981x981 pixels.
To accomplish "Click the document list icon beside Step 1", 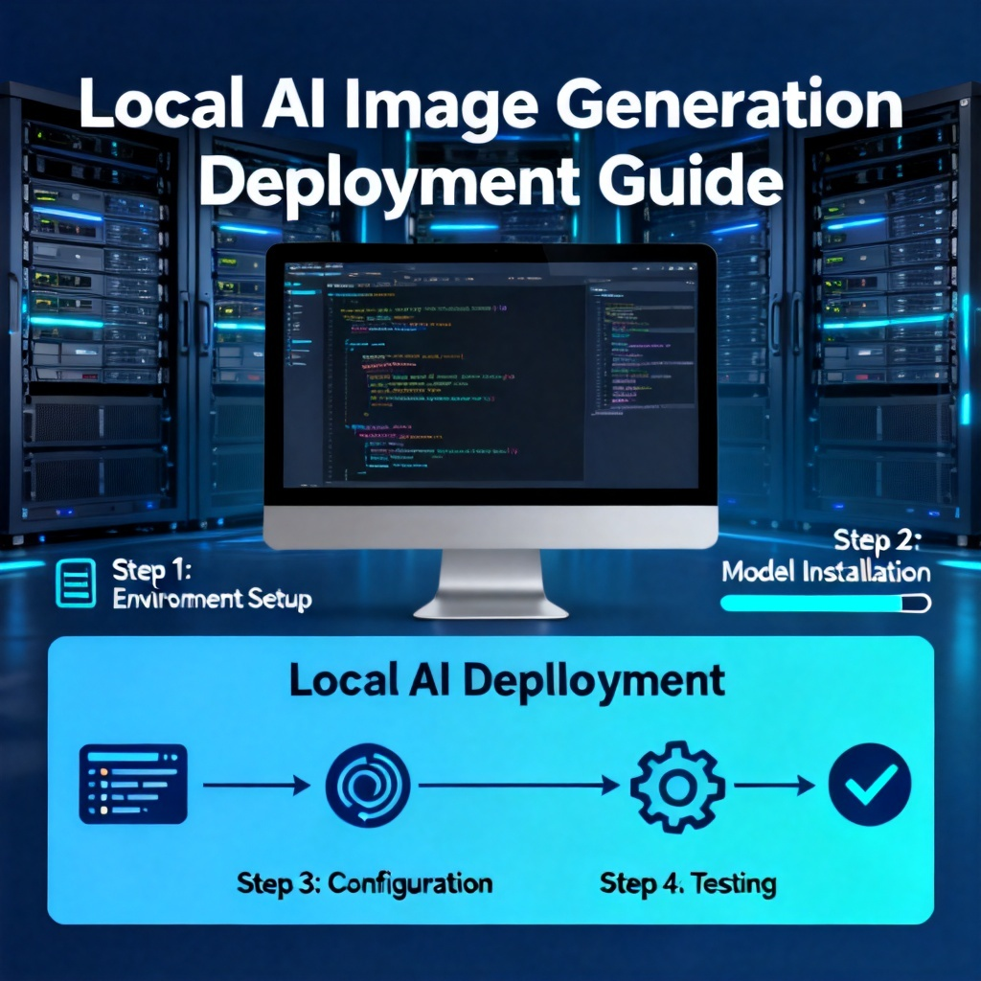I will [x=76, y=583].
